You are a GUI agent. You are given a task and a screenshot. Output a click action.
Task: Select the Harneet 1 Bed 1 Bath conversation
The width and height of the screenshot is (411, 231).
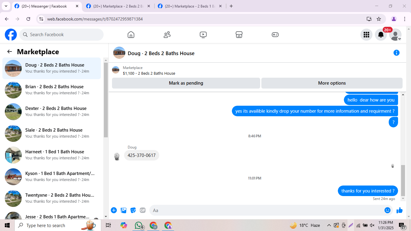[x=51, y=155]
